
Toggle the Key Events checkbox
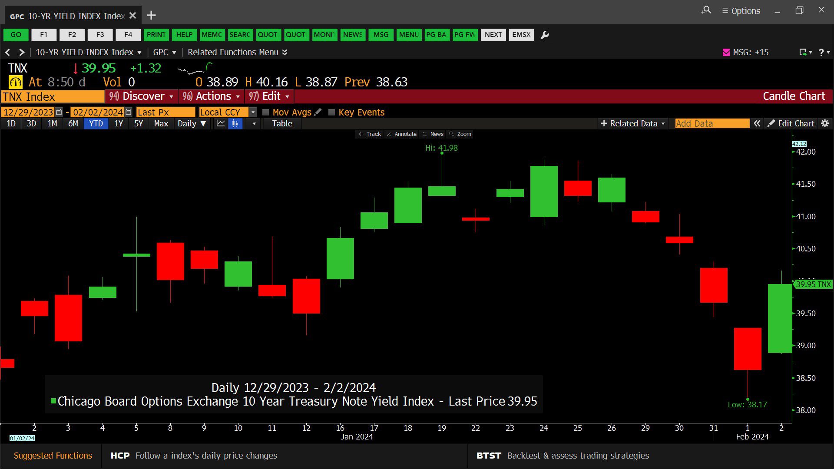[331, 112]
